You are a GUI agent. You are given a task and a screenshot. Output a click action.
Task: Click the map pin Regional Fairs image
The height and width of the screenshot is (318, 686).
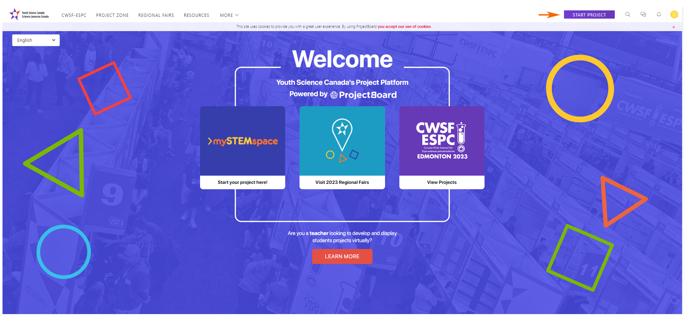coord(342,141)
